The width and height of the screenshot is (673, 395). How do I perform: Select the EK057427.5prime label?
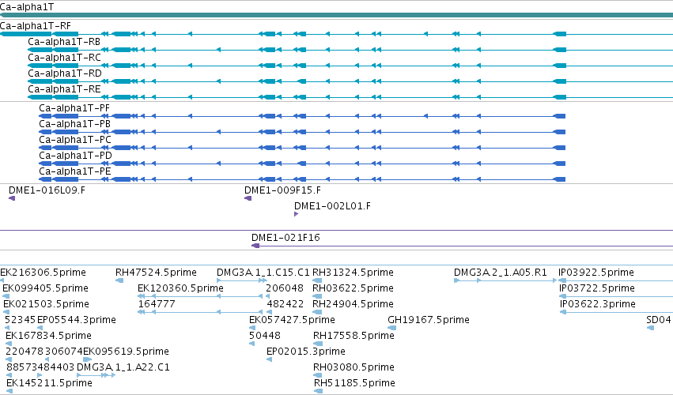point(293,320)
